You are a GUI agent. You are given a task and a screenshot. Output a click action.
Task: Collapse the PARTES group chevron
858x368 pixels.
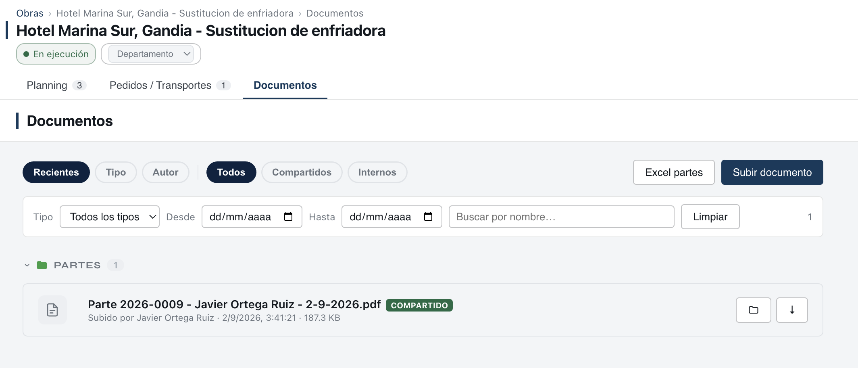27,265
